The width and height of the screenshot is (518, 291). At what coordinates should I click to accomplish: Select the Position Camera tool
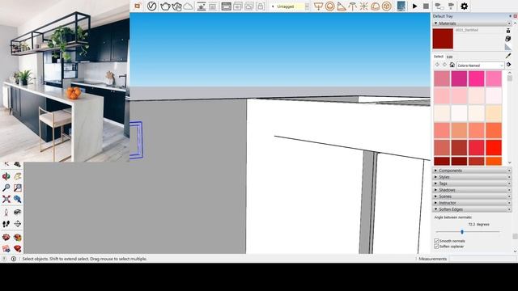click(6, 213)
